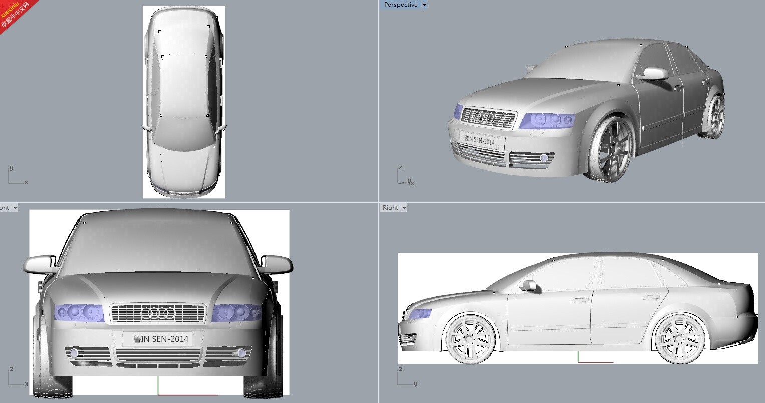The width and height of the screenshot is (765, 403).
Task: Select the purple right headlight in Front viewport
Action: pyautogui.click(x=237, y=313)
